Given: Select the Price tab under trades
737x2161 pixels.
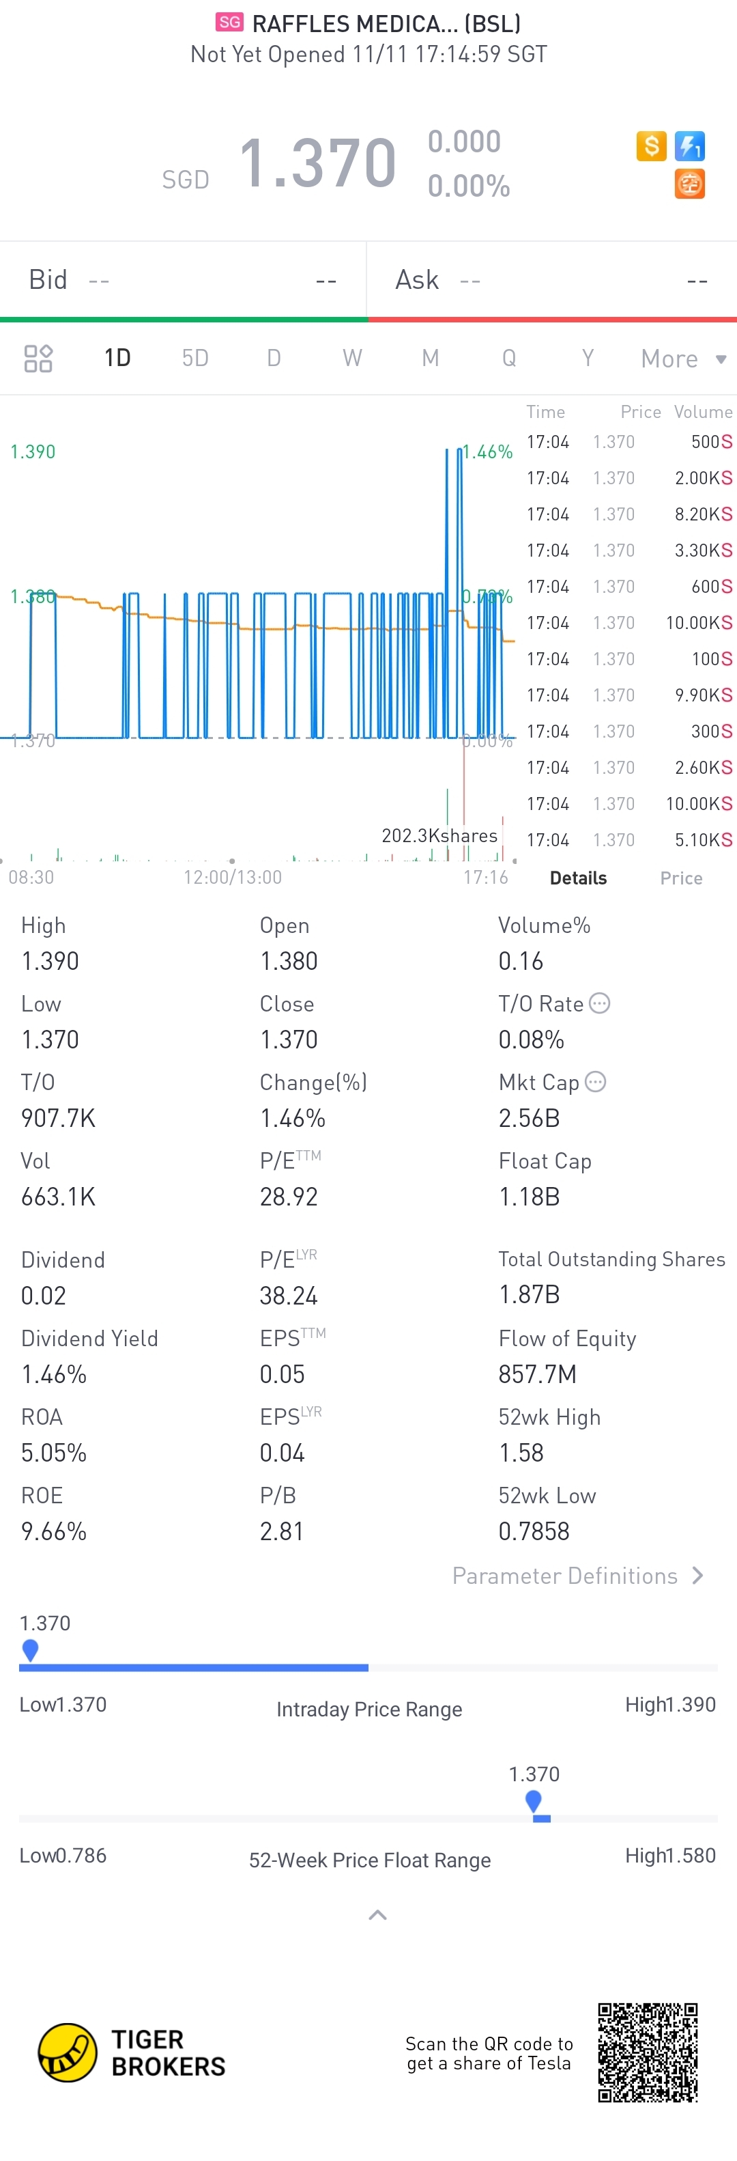Looking at the screenshot, I should click(x=681, y=878).
